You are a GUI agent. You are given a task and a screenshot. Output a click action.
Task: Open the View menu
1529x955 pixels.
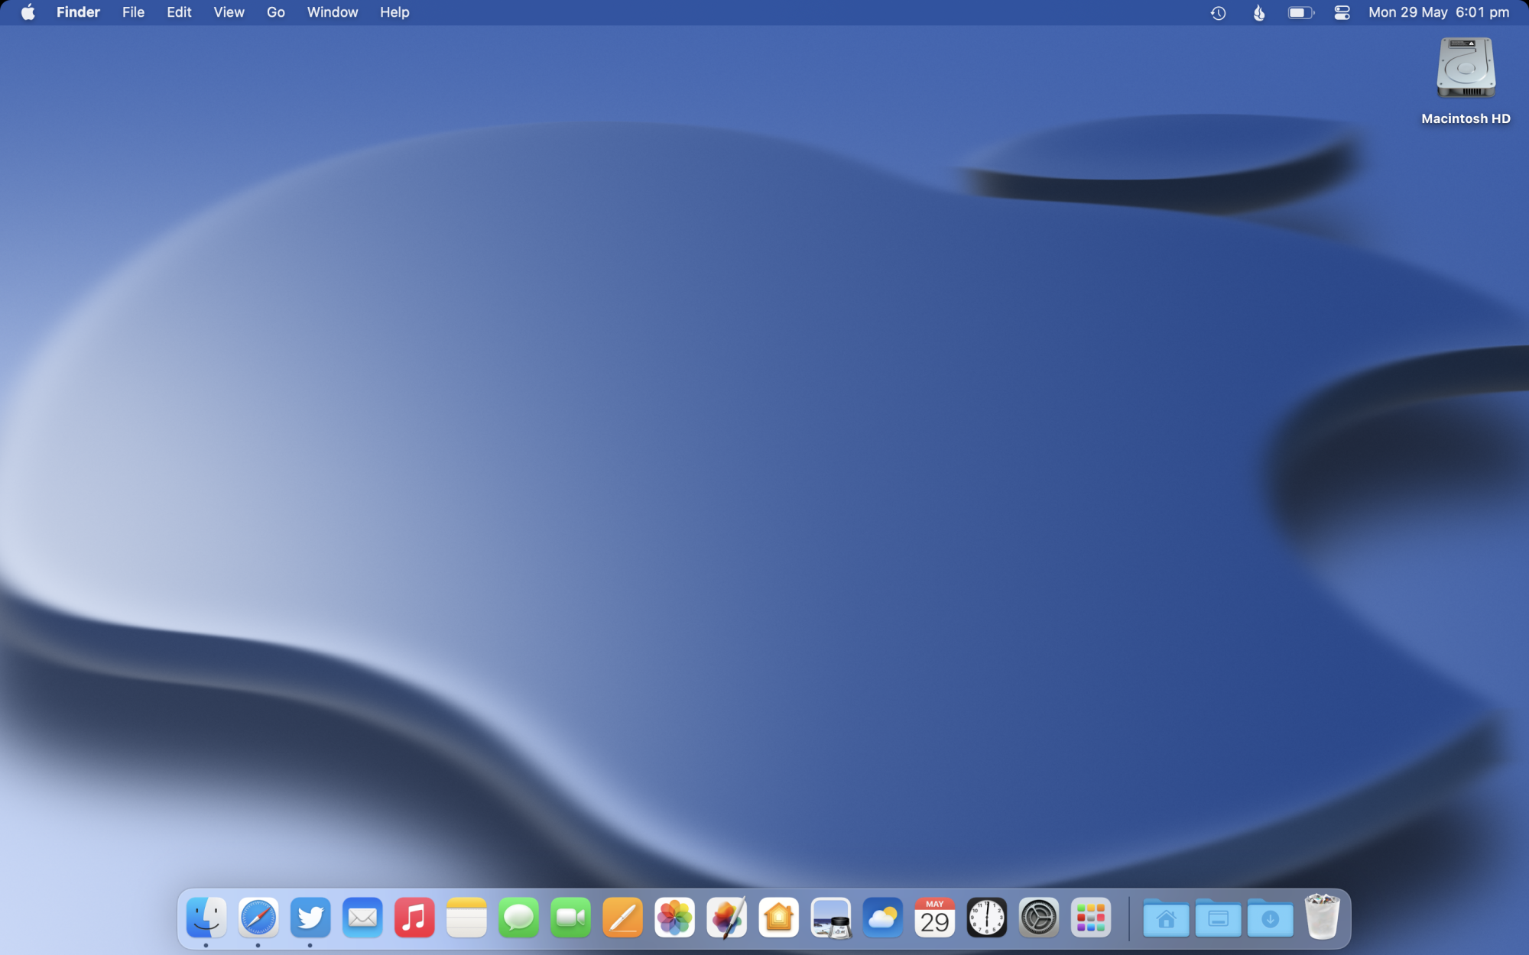229,12
